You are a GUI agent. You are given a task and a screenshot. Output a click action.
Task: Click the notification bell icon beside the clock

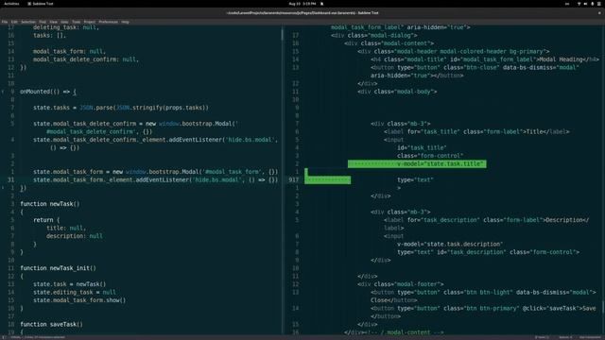click(321, 4)
